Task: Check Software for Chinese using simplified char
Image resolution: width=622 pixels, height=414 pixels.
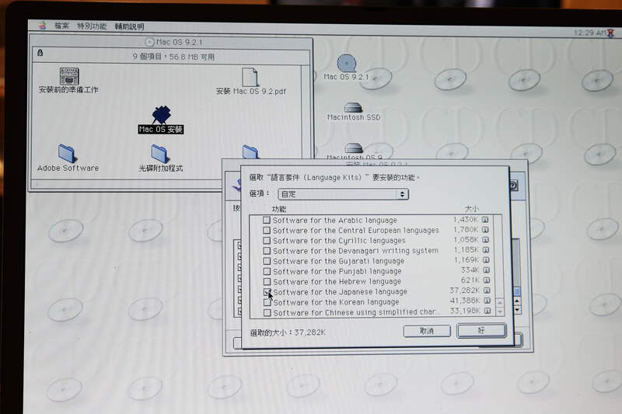Action: (x=267, y=312)
